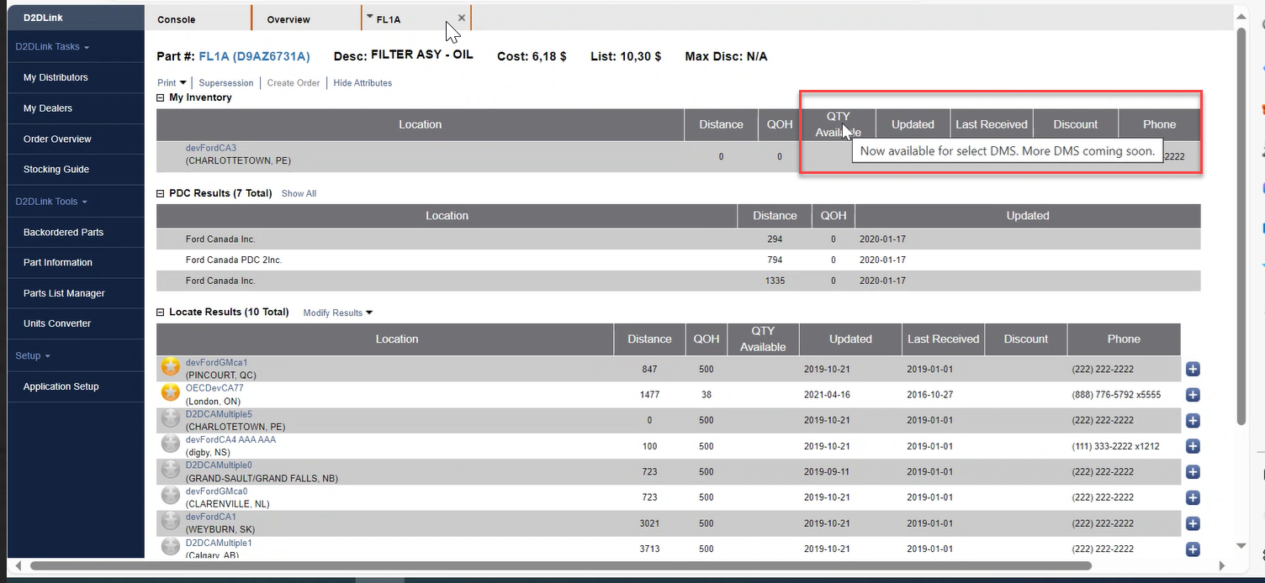1265x583 pixels.
Task: Mark D2DCAMultiple5 as favorite with gray star
Action: 171,418
